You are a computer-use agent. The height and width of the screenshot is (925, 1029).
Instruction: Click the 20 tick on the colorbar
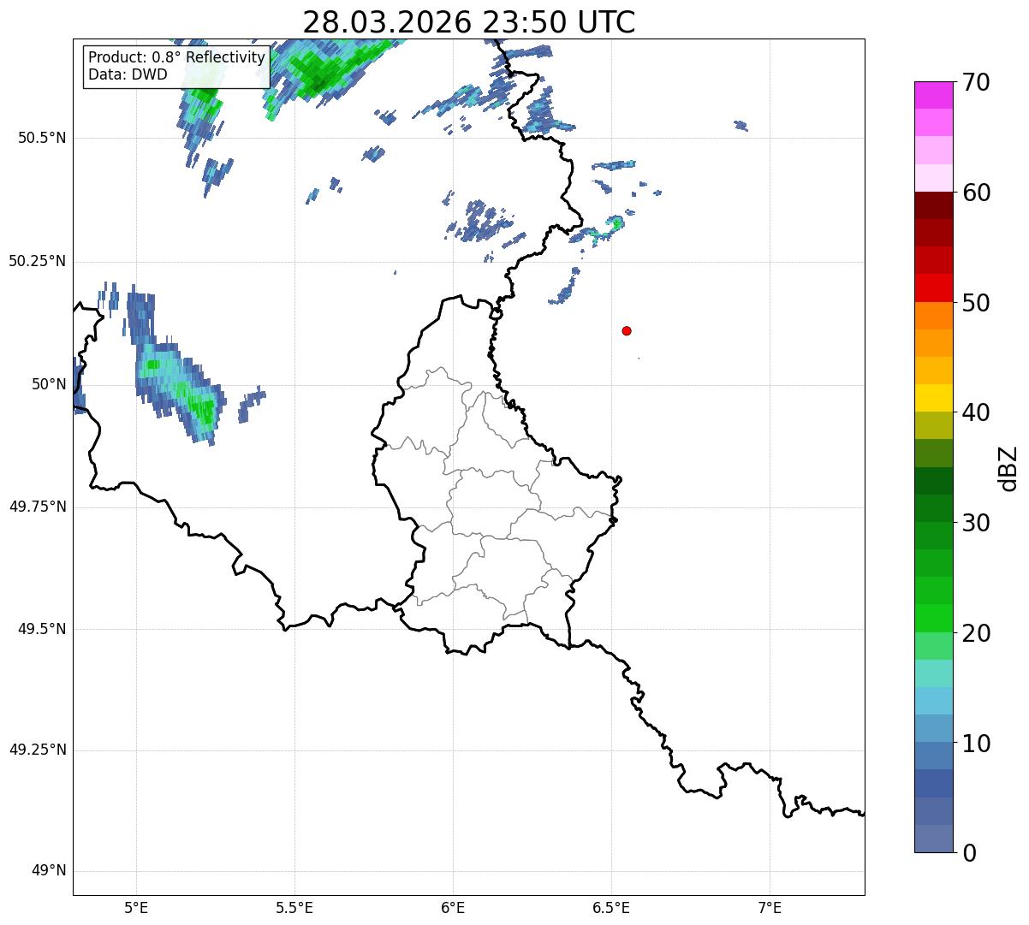click(x=976, y=632)
